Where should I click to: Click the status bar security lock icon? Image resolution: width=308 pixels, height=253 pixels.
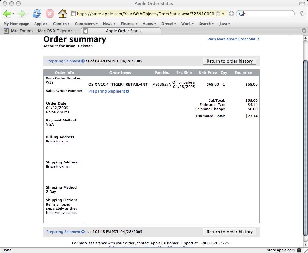[x=299, y=250]
